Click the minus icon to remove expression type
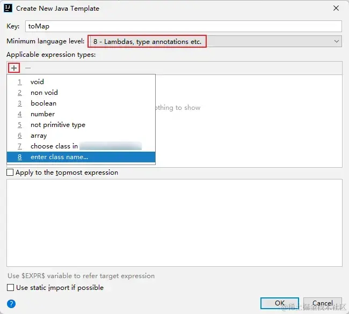This screenshot has height=314, width=349. tap(28, 68)
